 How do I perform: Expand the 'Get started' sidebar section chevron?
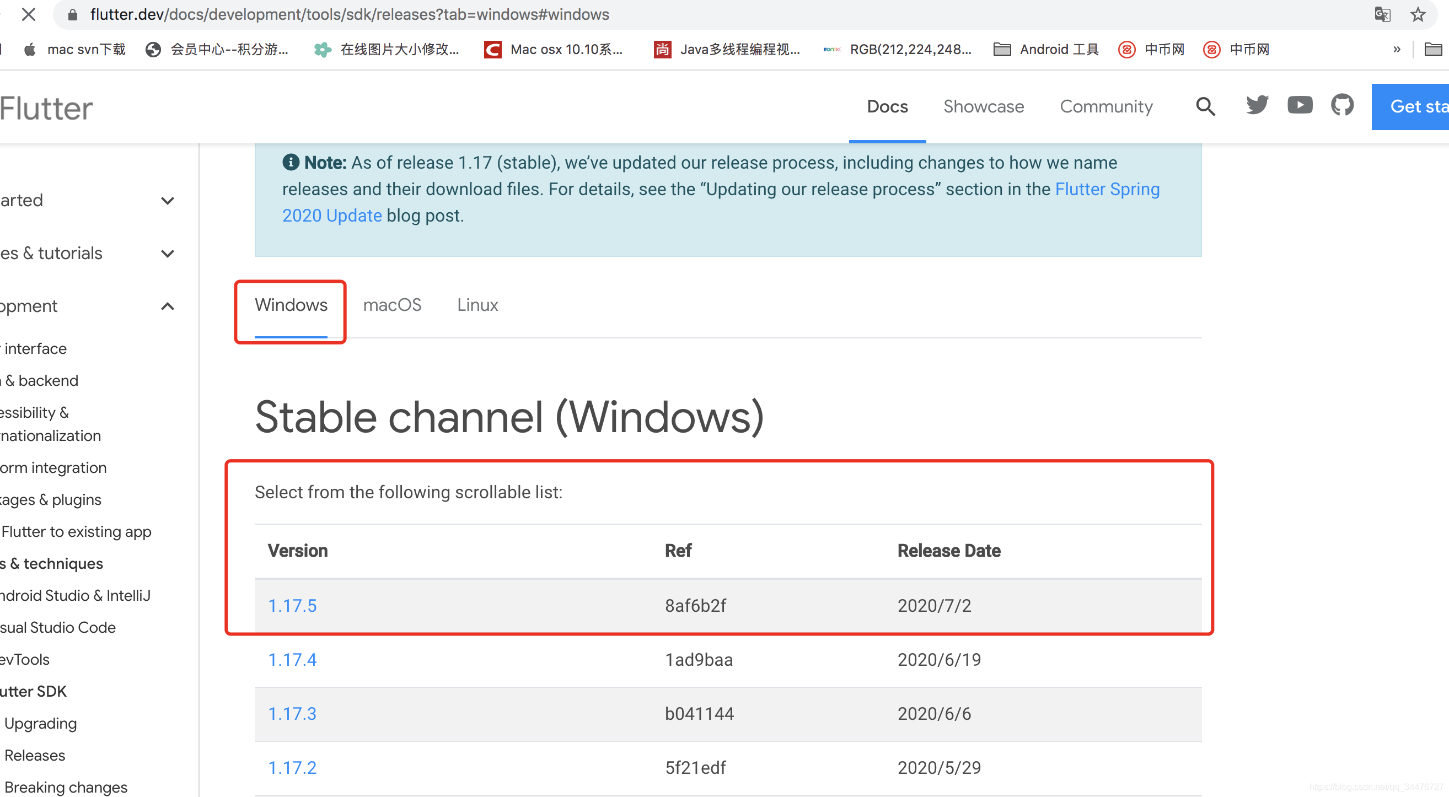click(x=167, y=201)
